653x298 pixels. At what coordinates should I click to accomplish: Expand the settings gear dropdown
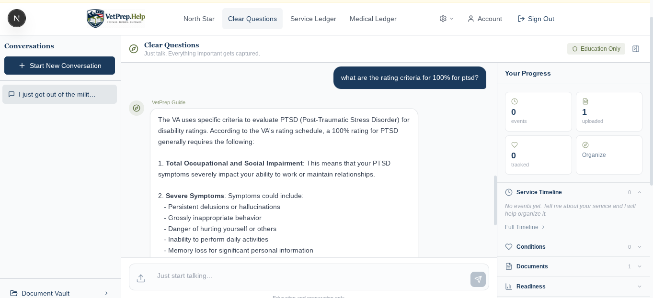(x=446, y=19)
